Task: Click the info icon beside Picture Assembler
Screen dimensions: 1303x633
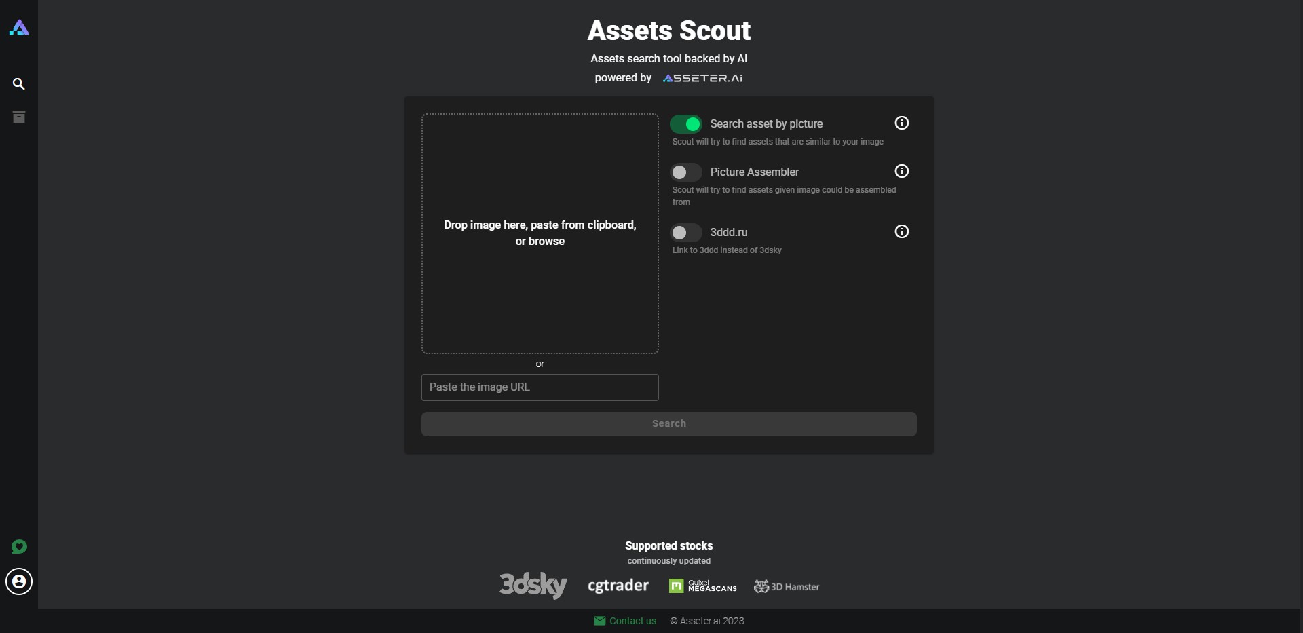Action: 901,171
